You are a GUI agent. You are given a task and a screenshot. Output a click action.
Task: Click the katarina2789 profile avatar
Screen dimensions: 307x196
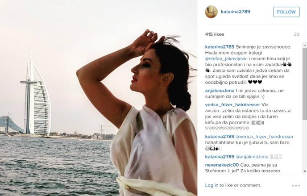click(x=211, y=12)
